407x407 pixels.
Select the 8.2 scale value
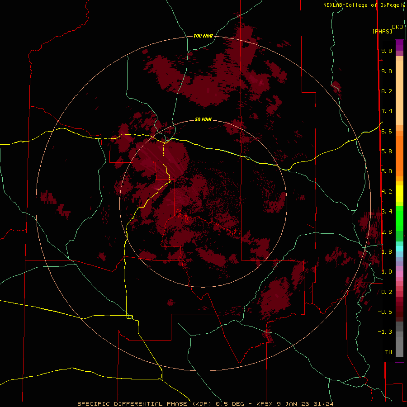[387, 91]
